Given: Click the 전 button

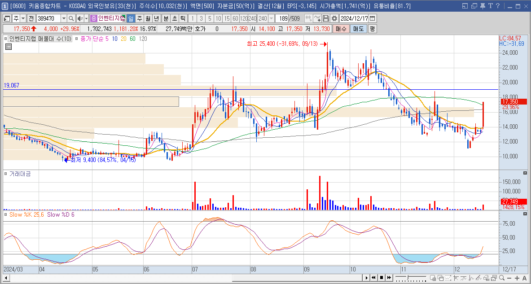Looking at the screenshot, I should pos(31,18).
